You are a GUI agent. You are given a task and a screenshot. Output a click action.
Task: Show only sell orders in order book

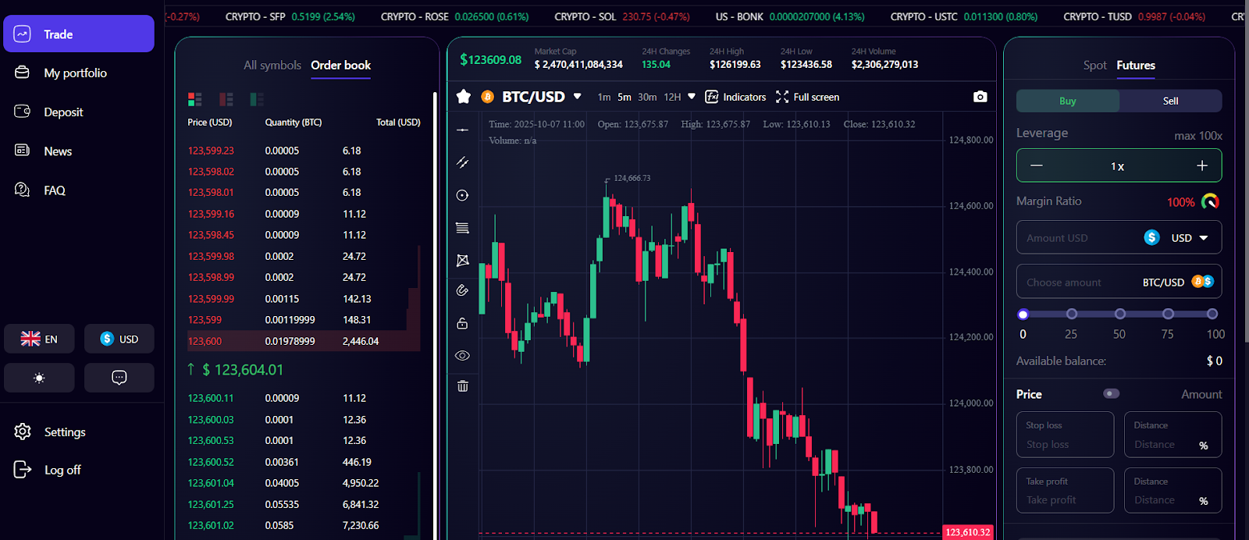pyautogui.click(x=226, y=99)
